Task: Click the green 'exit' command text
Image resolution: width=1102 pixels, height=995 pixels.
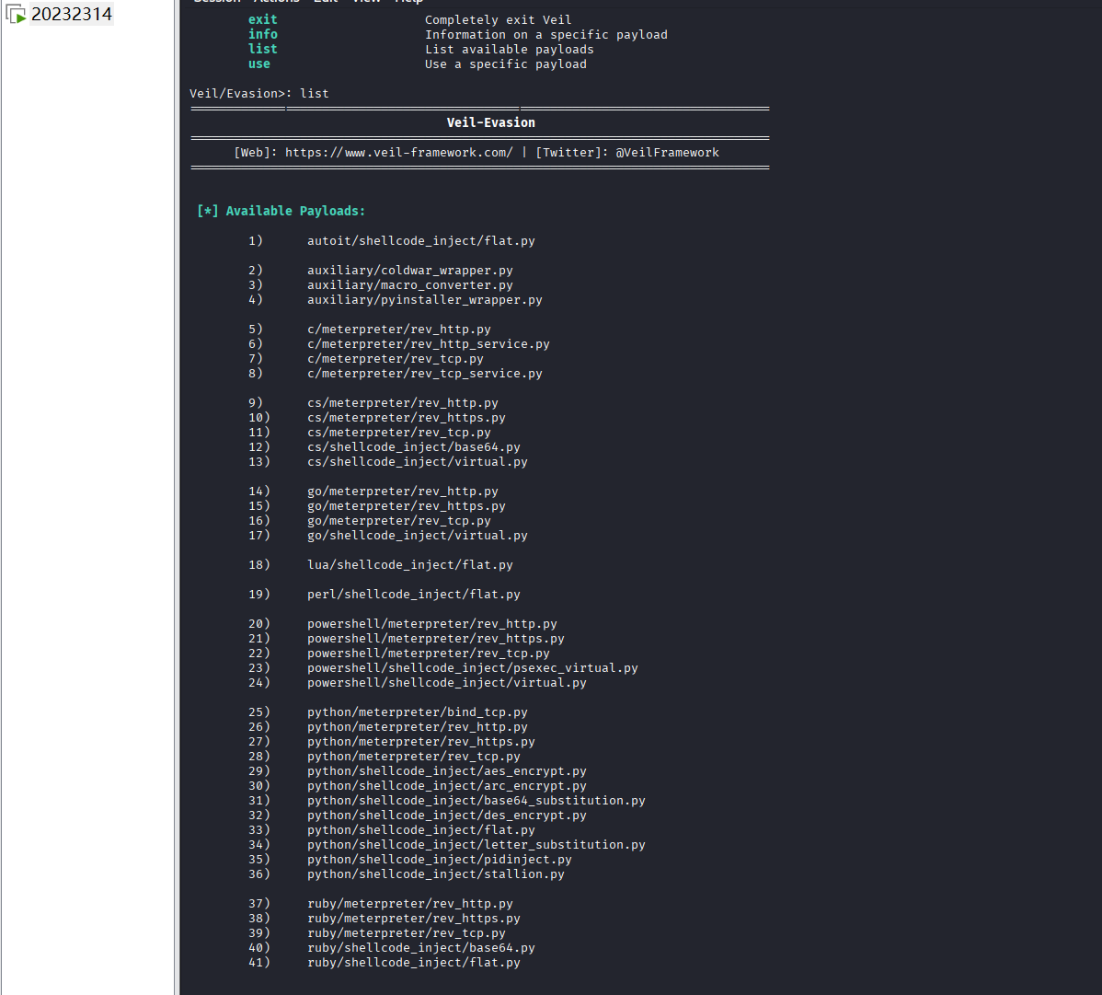Action: click(x=263, y=19)
